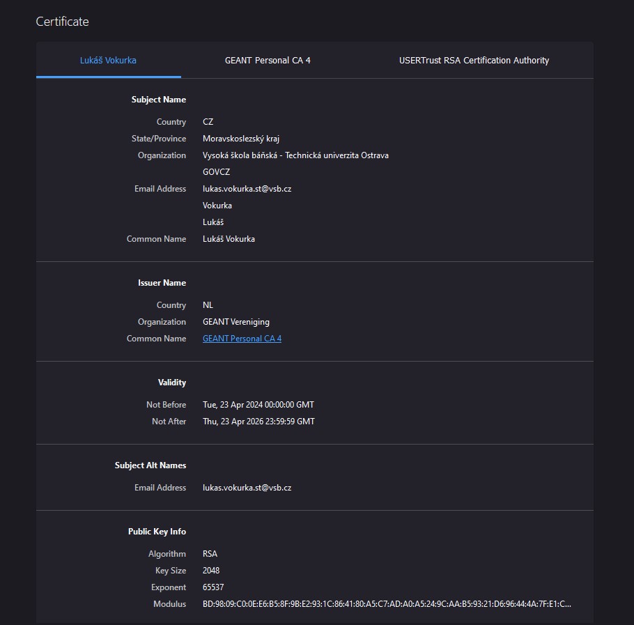Viewport: 634px width, 625px height.
Task: Select the Vysoká škola báňská organization value
Action: click(x=295, y=155)
